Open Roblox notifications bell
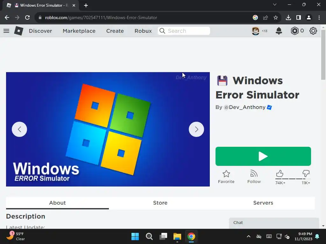Viewport: 326px width, 244px height. tap(279, 31)
